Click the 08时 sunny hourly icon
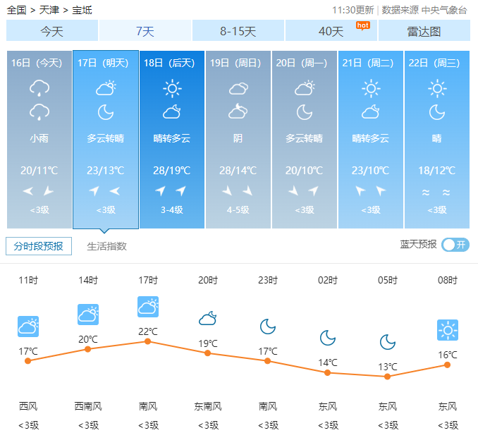 [x=448, y=330]
